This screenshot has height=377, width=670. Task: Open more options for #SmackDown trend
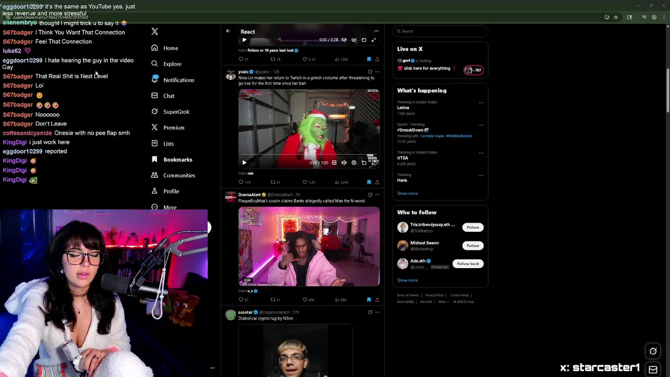pos(481,125)
